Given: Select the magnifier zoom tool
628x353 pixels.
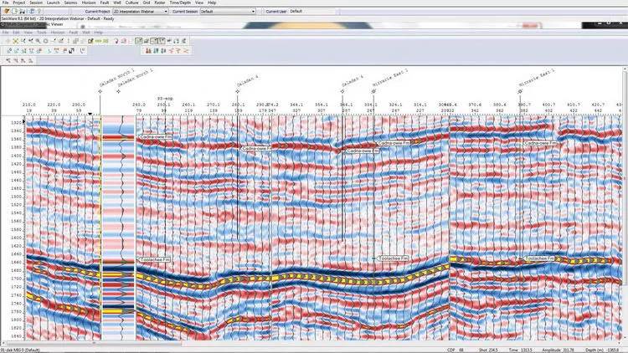Looking at the screenshot, I should tap(38, 41).
